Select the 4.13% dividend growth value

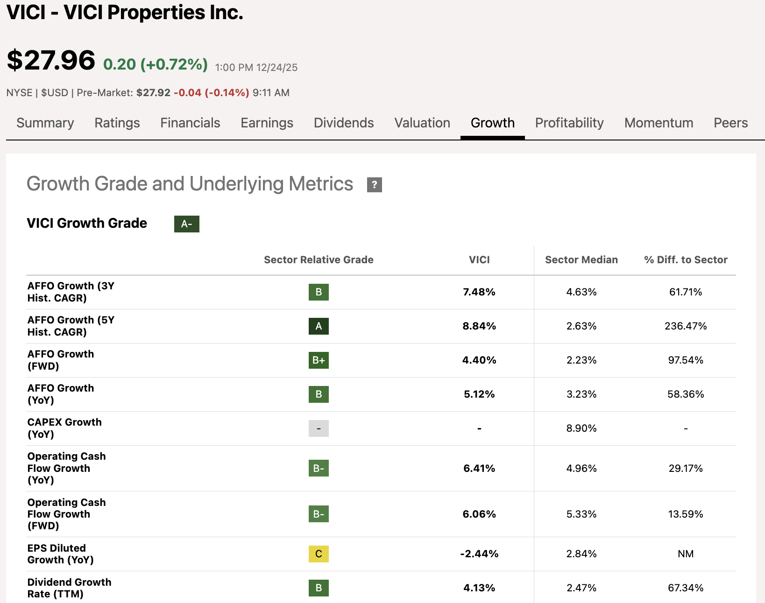(479, 588)
